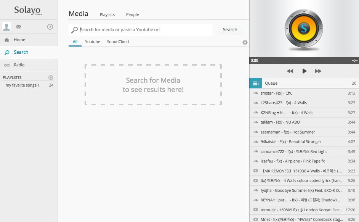The image size is (359, 222).
Task: Open the user profile avatar
Action: pos(6,27)
